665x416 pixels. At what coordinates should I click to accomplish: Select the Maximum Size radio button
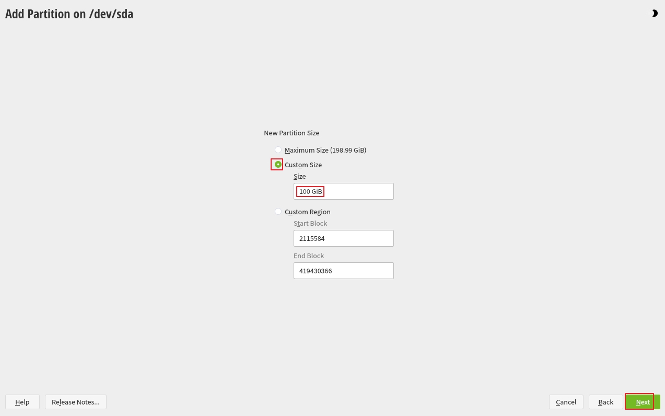point(278,150)
